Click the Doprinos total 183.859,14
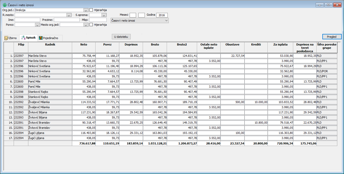This screenshot has height=174, width=344. click(131, 143)
